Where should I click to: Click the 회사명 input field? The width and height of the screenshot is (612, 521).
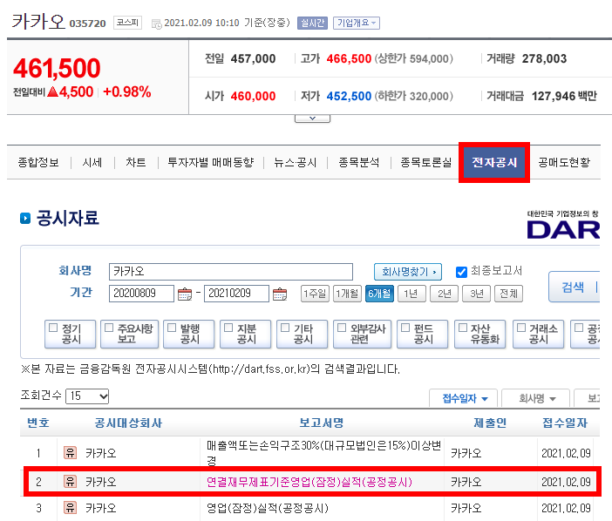click(x=231, y=272)
